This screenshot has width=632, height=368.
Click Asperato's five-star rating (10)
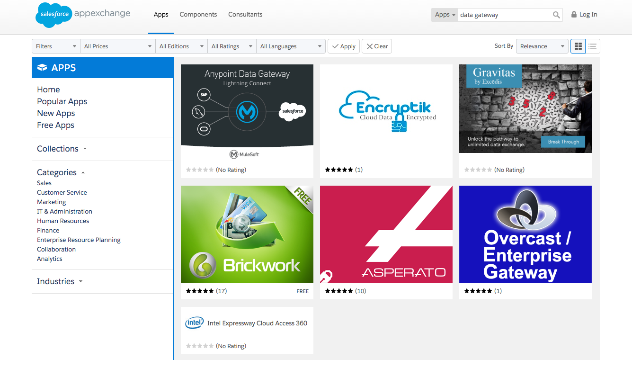tap(346, 291)
